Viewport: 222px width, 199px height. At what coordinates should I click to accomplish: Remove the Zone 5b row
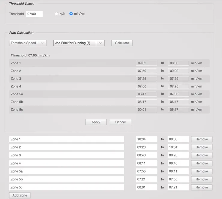pos(202,179)
